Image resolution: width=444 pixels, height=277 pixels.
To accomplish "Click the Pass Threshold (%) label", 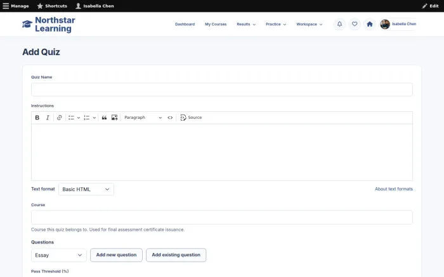I will pyautogui.click(x=50, y=271).
